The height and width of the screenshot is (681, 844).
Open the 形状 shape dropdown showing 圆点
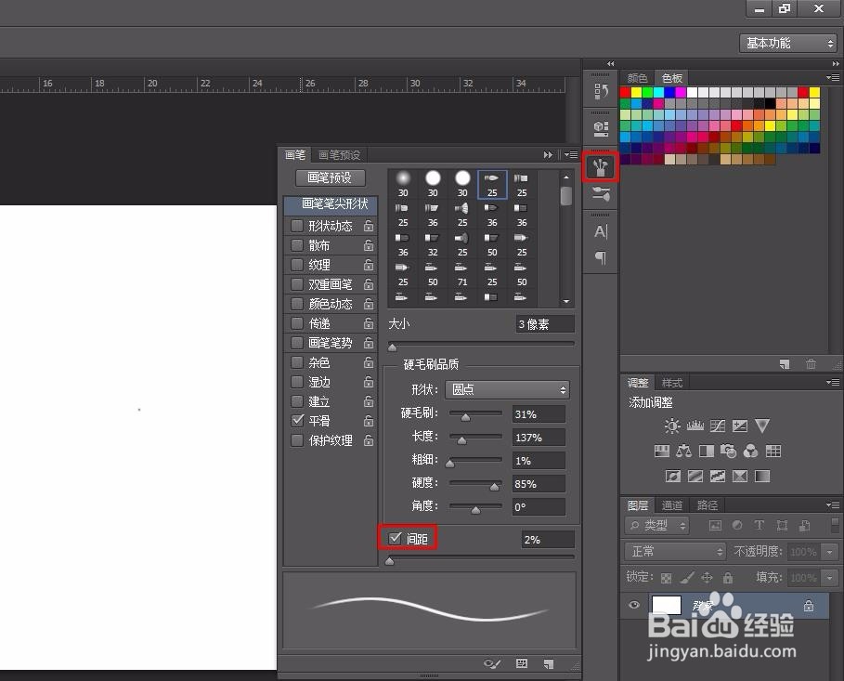pos(507,389)
